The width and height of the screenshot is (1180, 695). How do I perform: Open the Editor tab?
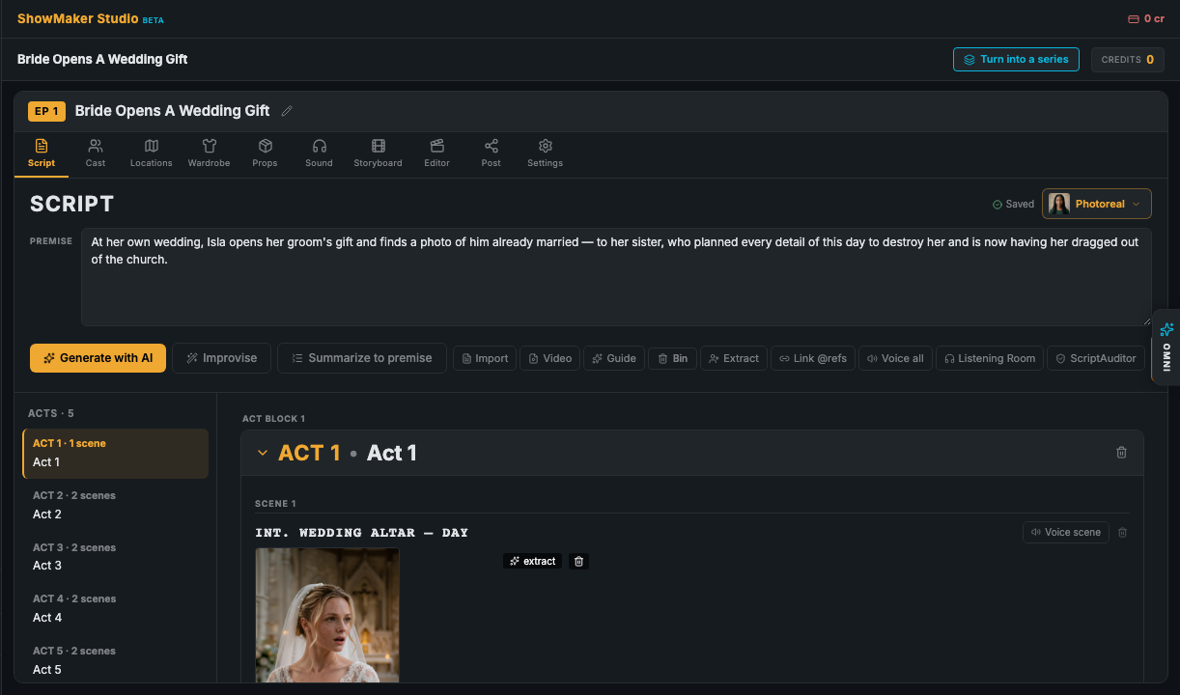coord(437,153)
